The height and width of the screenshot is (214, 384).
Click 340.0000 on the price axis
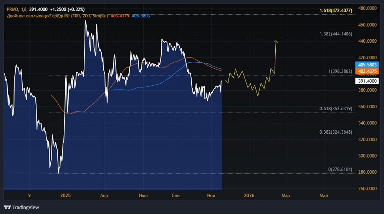367,123
